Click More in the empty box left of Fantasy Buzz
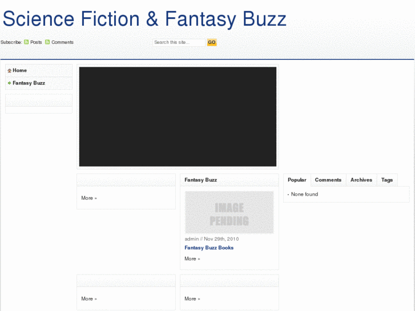The image size is (415, 311). coord(89,198)
